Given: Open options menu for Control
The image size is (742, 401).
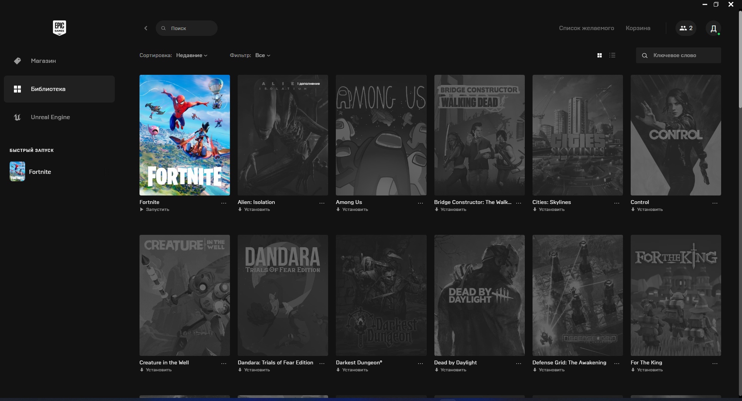Looking at the screenshot, I should (x=715, y=203).
